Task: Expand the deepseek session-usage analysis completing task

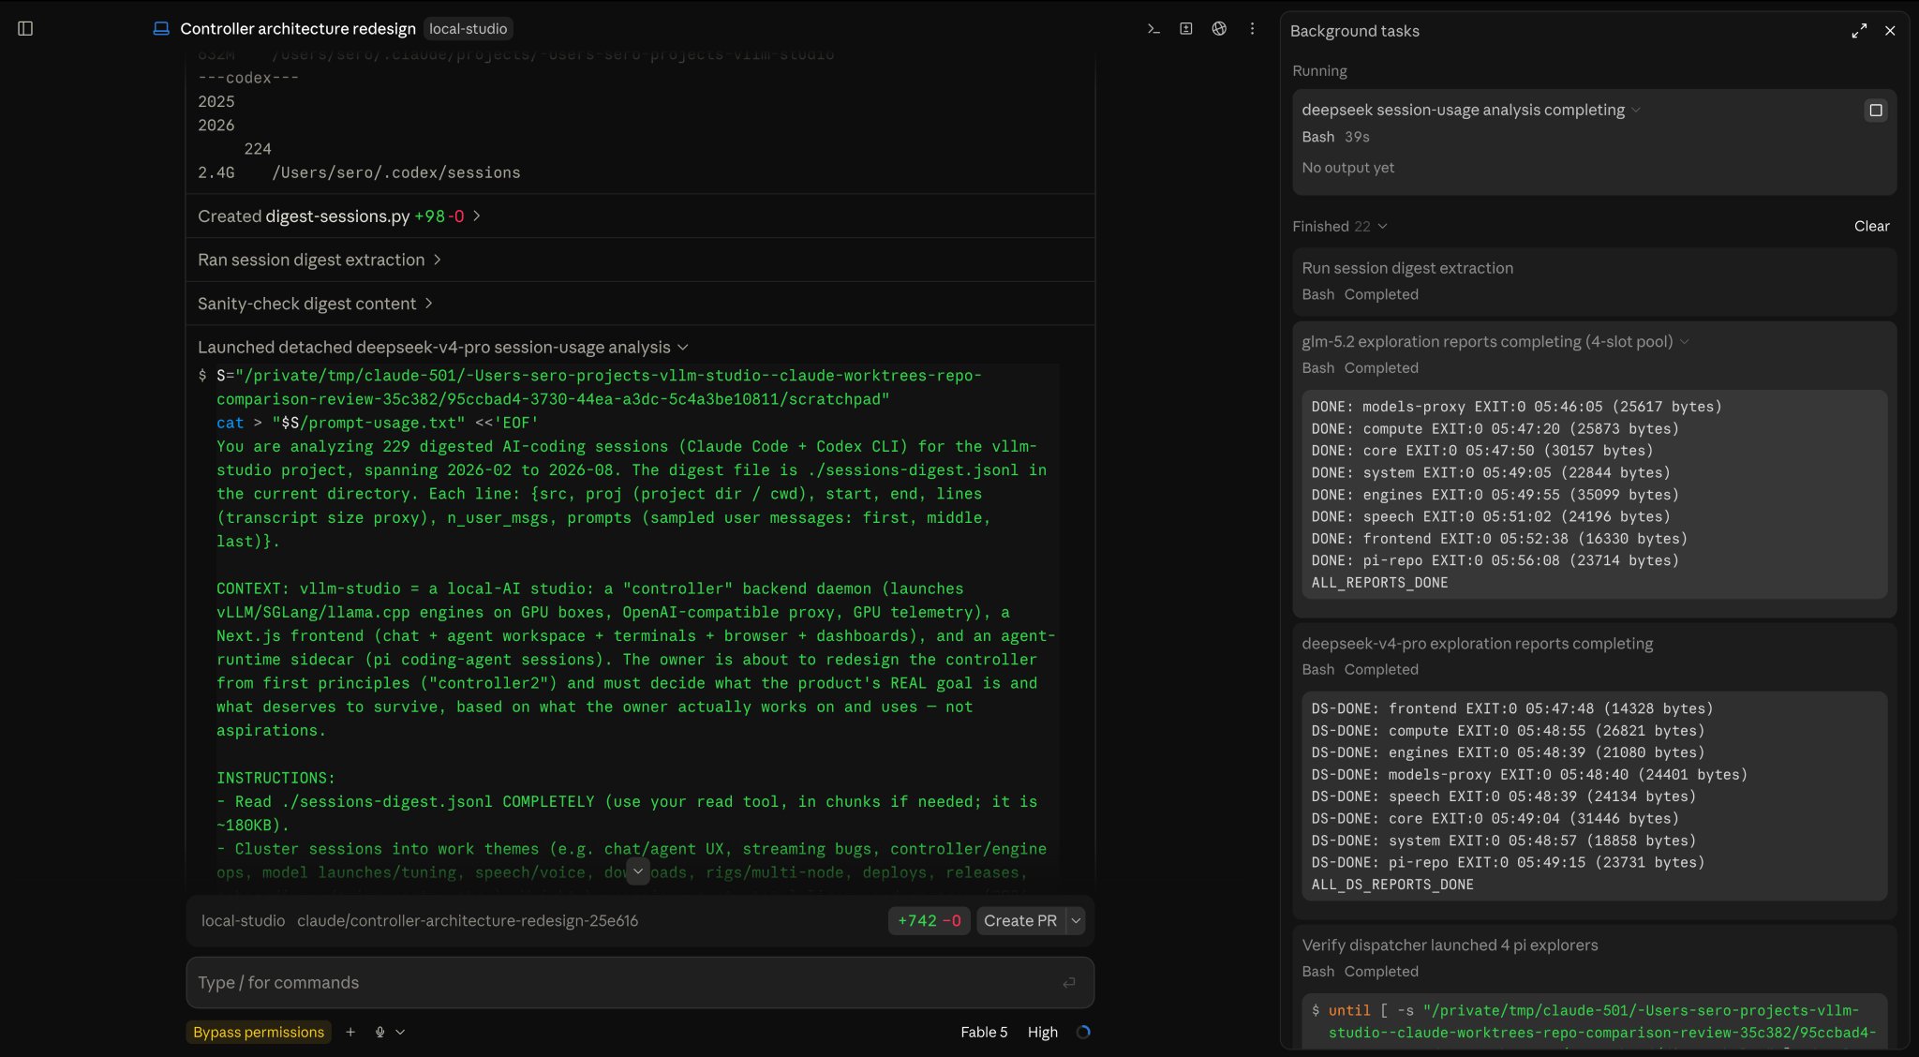Action: click(1471, 110)
